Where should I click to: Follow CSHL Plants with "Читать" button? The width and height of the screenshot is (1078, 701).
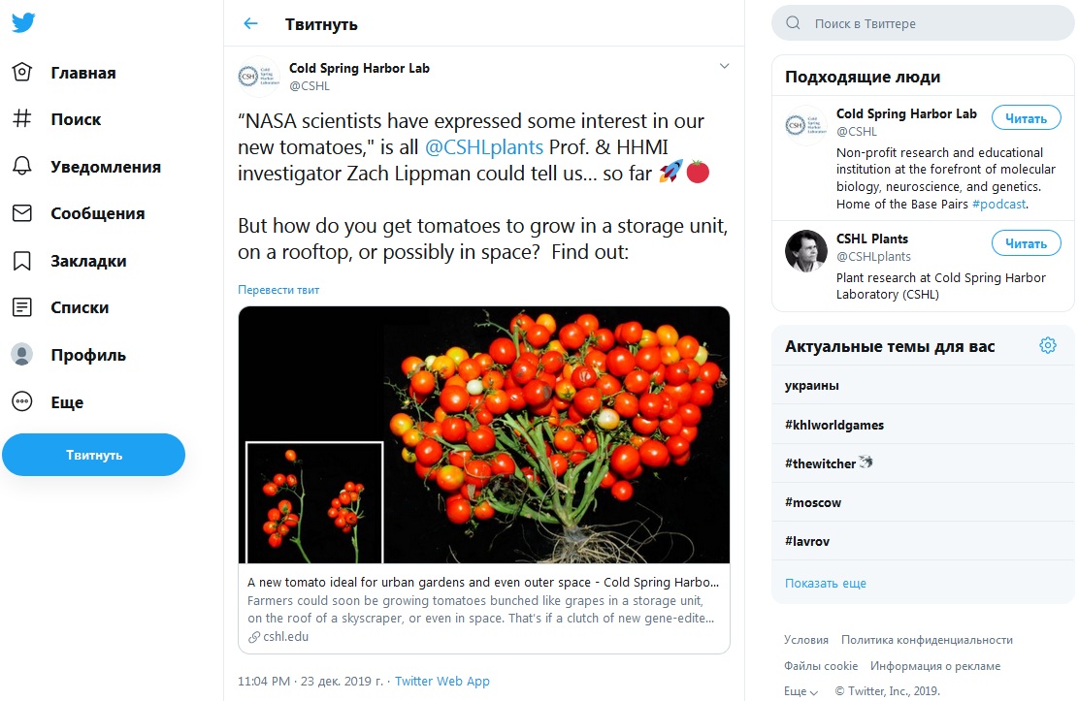pos(1026,243)
